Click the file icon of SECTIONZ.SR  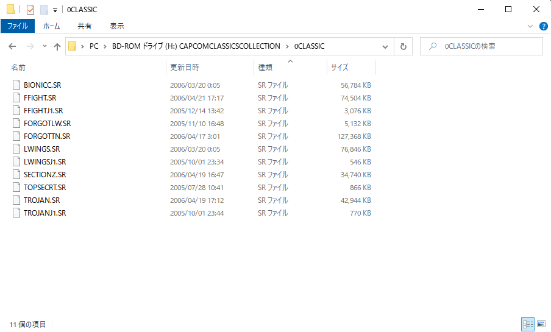16,174
